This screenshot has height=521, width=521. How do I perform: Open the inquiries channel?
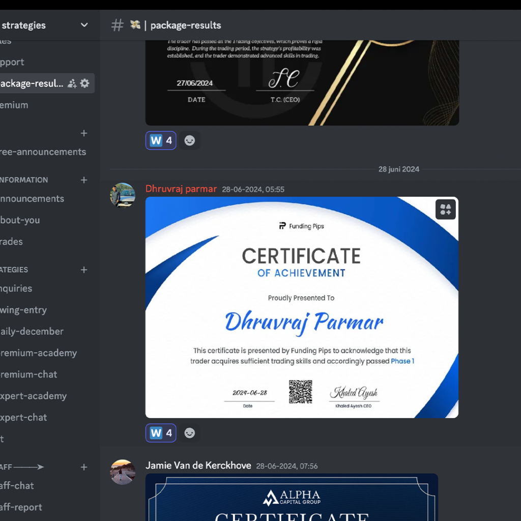pos(16,288)
